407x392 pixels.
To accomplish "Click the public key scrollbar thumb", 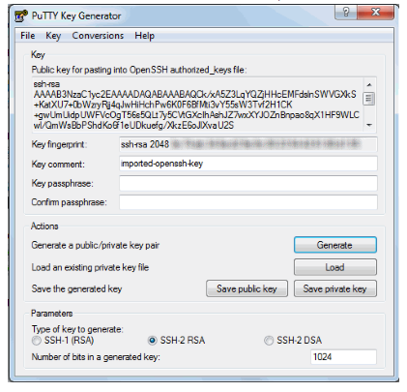I will click(x=369, y=99).
